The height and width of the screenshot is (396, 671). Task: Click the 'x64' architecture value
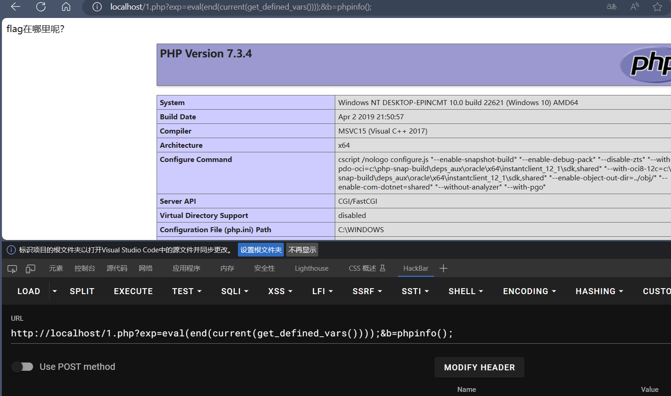click(x=344, y=145)
